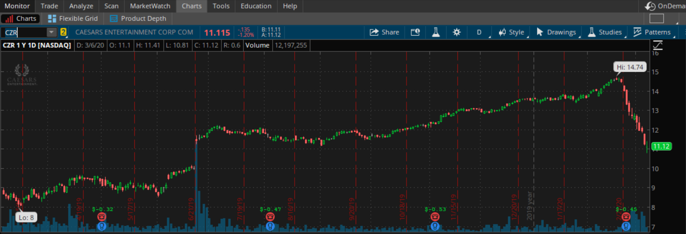This screenshot has height=234, width=686.
Task: Open the symbol dropdown arrow next to CZR
Action: click(x=51, y=32)
